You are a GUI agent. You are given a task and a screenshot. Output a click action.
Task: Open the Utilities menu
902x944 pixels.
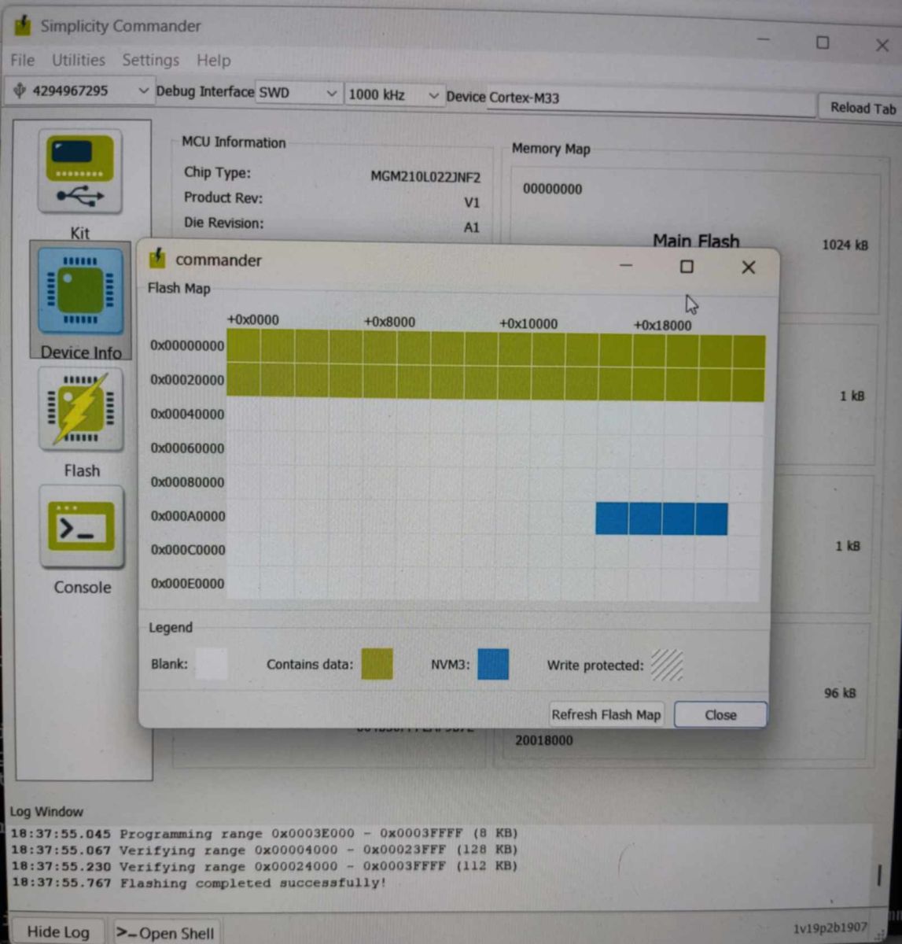[x=78, y=60]
